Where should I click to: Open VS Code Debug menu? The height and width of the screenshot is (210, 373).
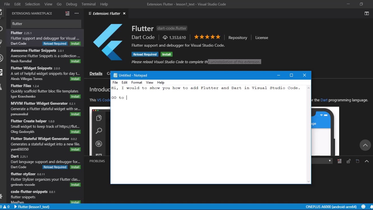click(71, 4)
